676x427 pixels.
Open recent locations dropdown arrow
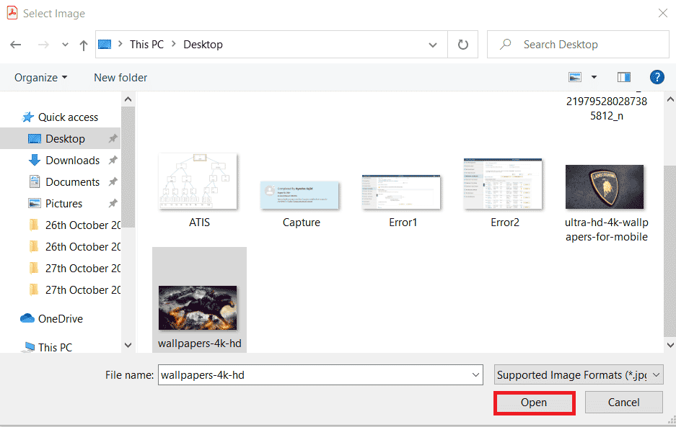tap(65, 45)
